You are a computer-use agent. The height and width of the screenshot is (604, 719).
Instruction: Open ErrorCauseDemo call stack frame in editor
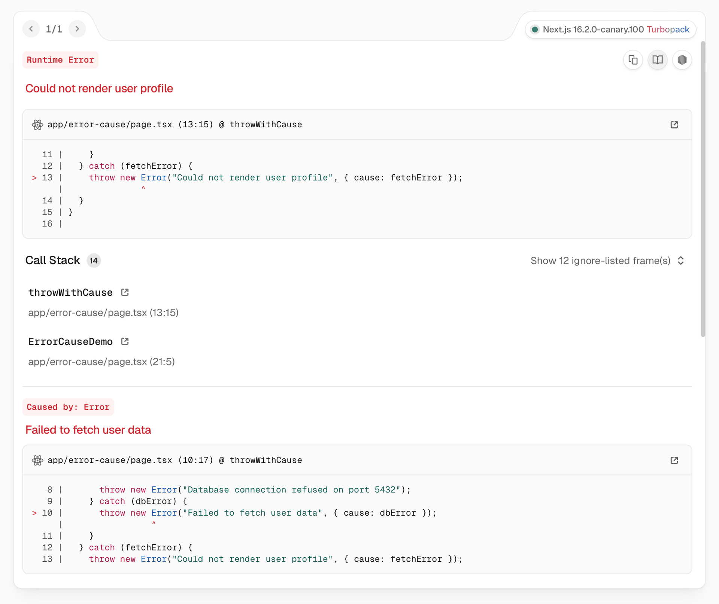point(125,342)
